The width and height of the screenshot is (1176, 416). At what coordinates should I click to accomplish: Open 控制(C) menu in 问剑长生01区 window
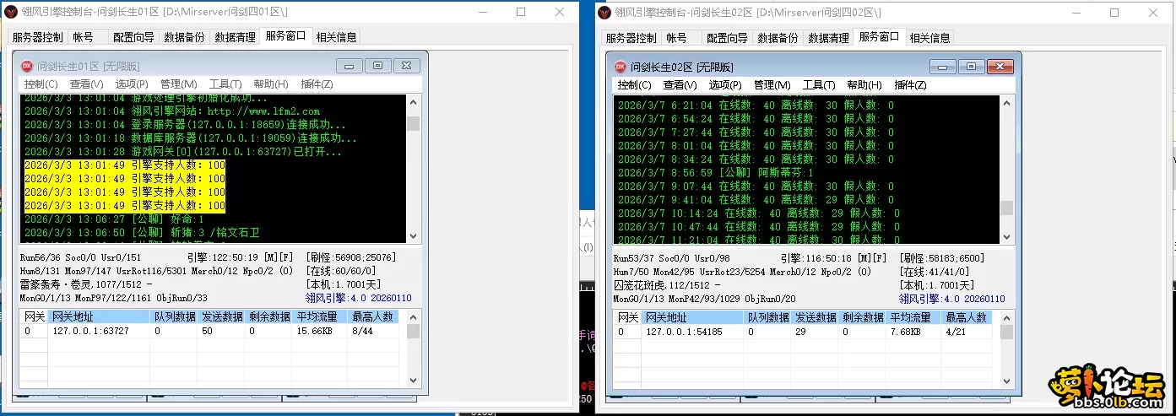[41, 84]
